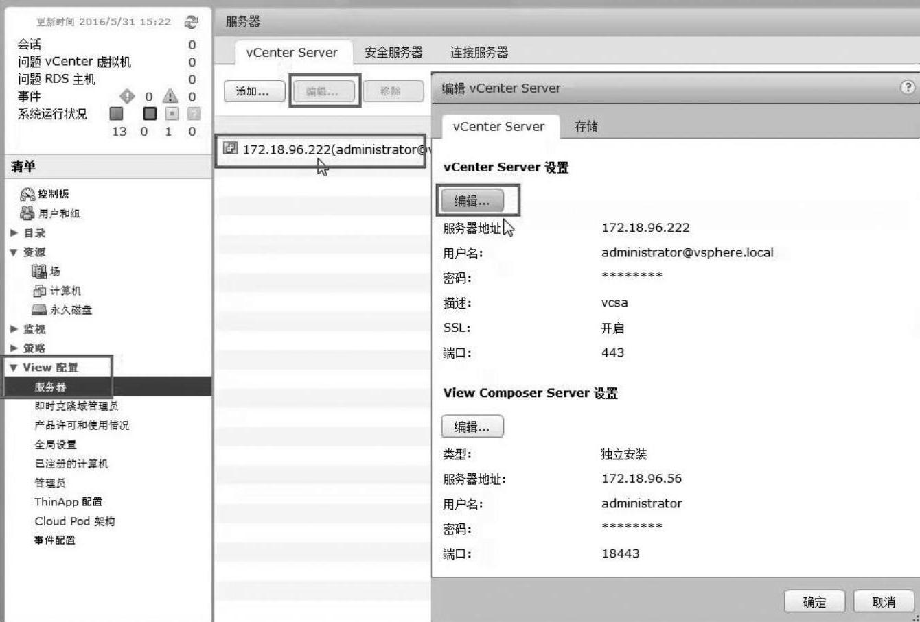Click the SSL value 开启
Viewport: 920px width, 622px height.
pos(613,328)
